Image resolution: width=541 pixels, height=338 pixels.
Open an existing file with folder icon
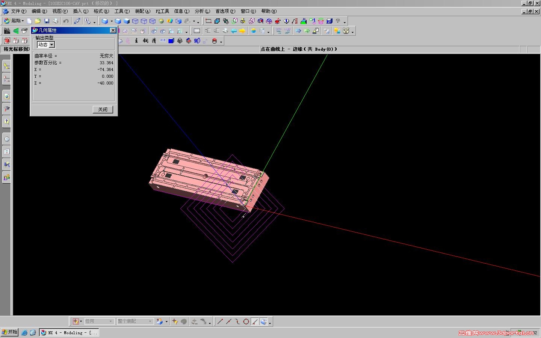[38, 21]
